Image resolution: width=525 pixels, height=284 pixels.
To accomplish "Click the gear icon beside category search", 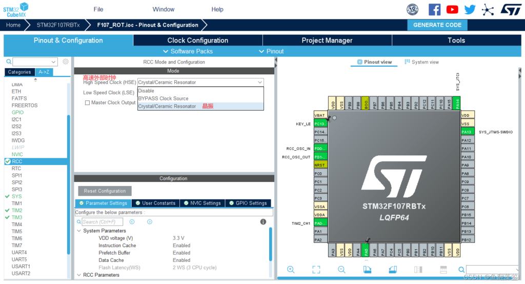I will (x=66, y=62).
